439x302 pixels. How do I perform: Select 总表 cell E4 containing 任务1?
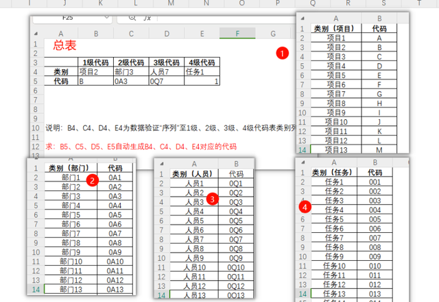202,72
